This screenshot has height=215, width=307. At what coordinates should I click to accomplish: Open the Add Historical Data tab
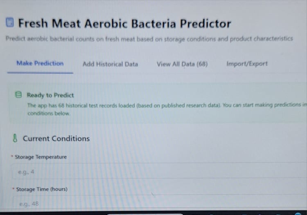pos(110,64)
